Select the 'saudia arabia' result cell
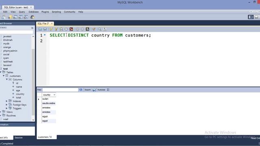Viewport: 260px width, 146px height. pyautogui.click(x=49, y=103)
